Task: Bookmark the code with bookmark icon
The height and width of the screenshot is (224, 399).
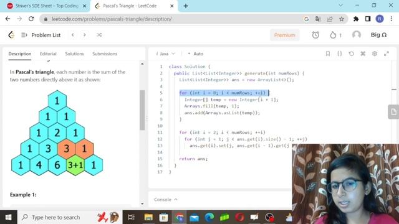Action: 328,54
